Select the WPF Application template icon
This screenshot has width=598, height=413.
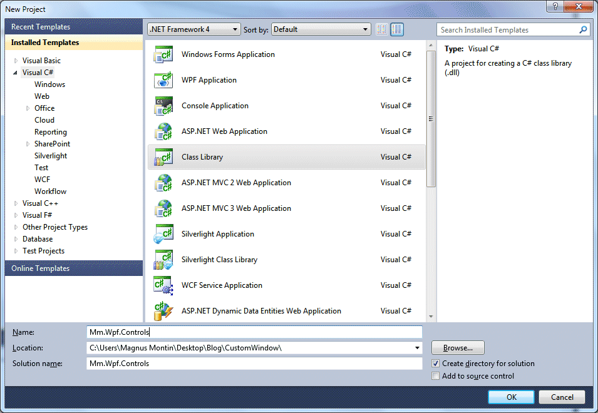163,80
